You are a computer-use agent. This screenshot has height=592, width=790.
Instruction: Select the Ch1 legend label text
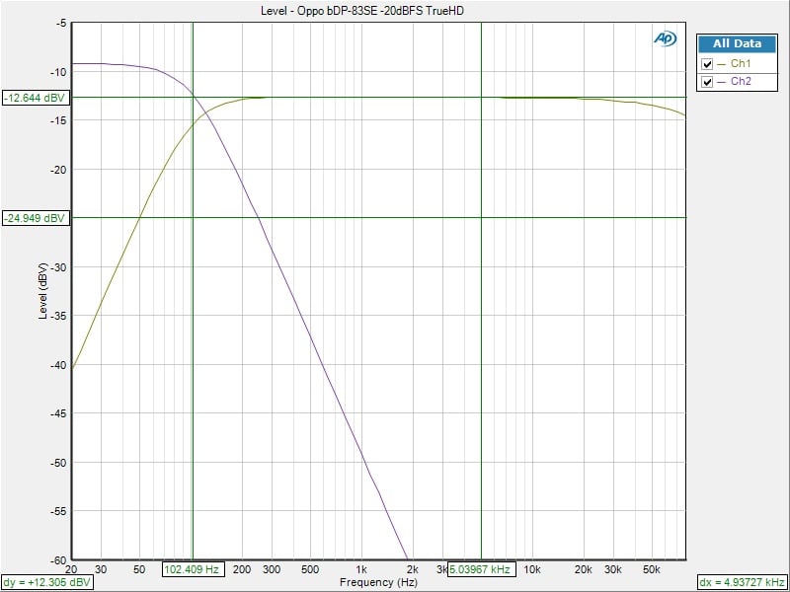click(x=741, y=64)
